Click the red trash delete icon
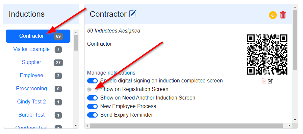 [283, 15]
